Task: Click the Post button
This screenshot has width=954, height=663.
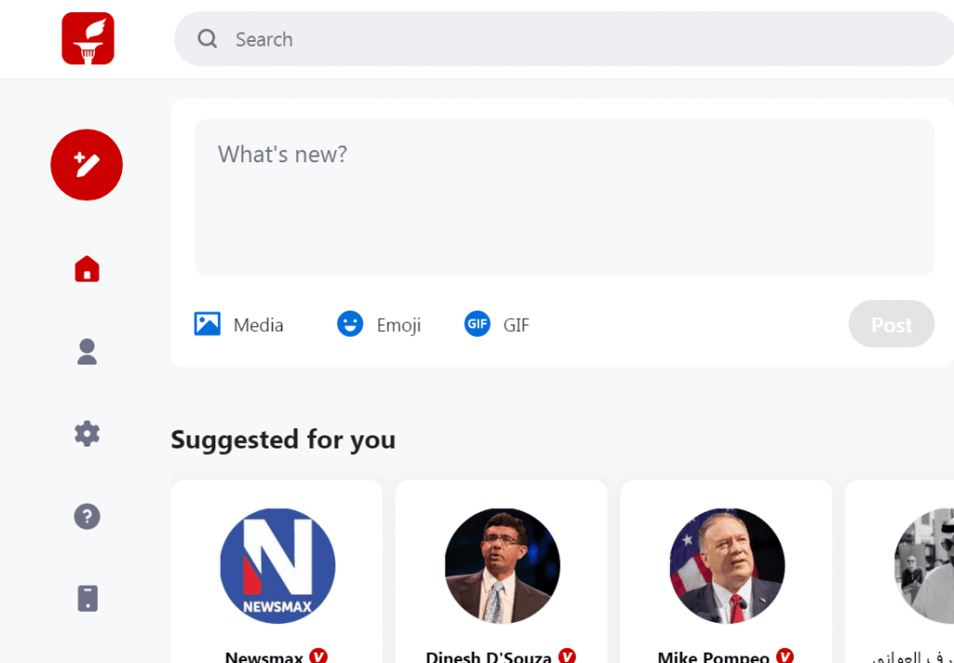Action: tap(892, 324)
